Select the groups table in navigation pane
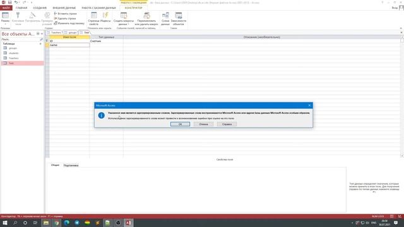404x227 pixels. [13, 48]
